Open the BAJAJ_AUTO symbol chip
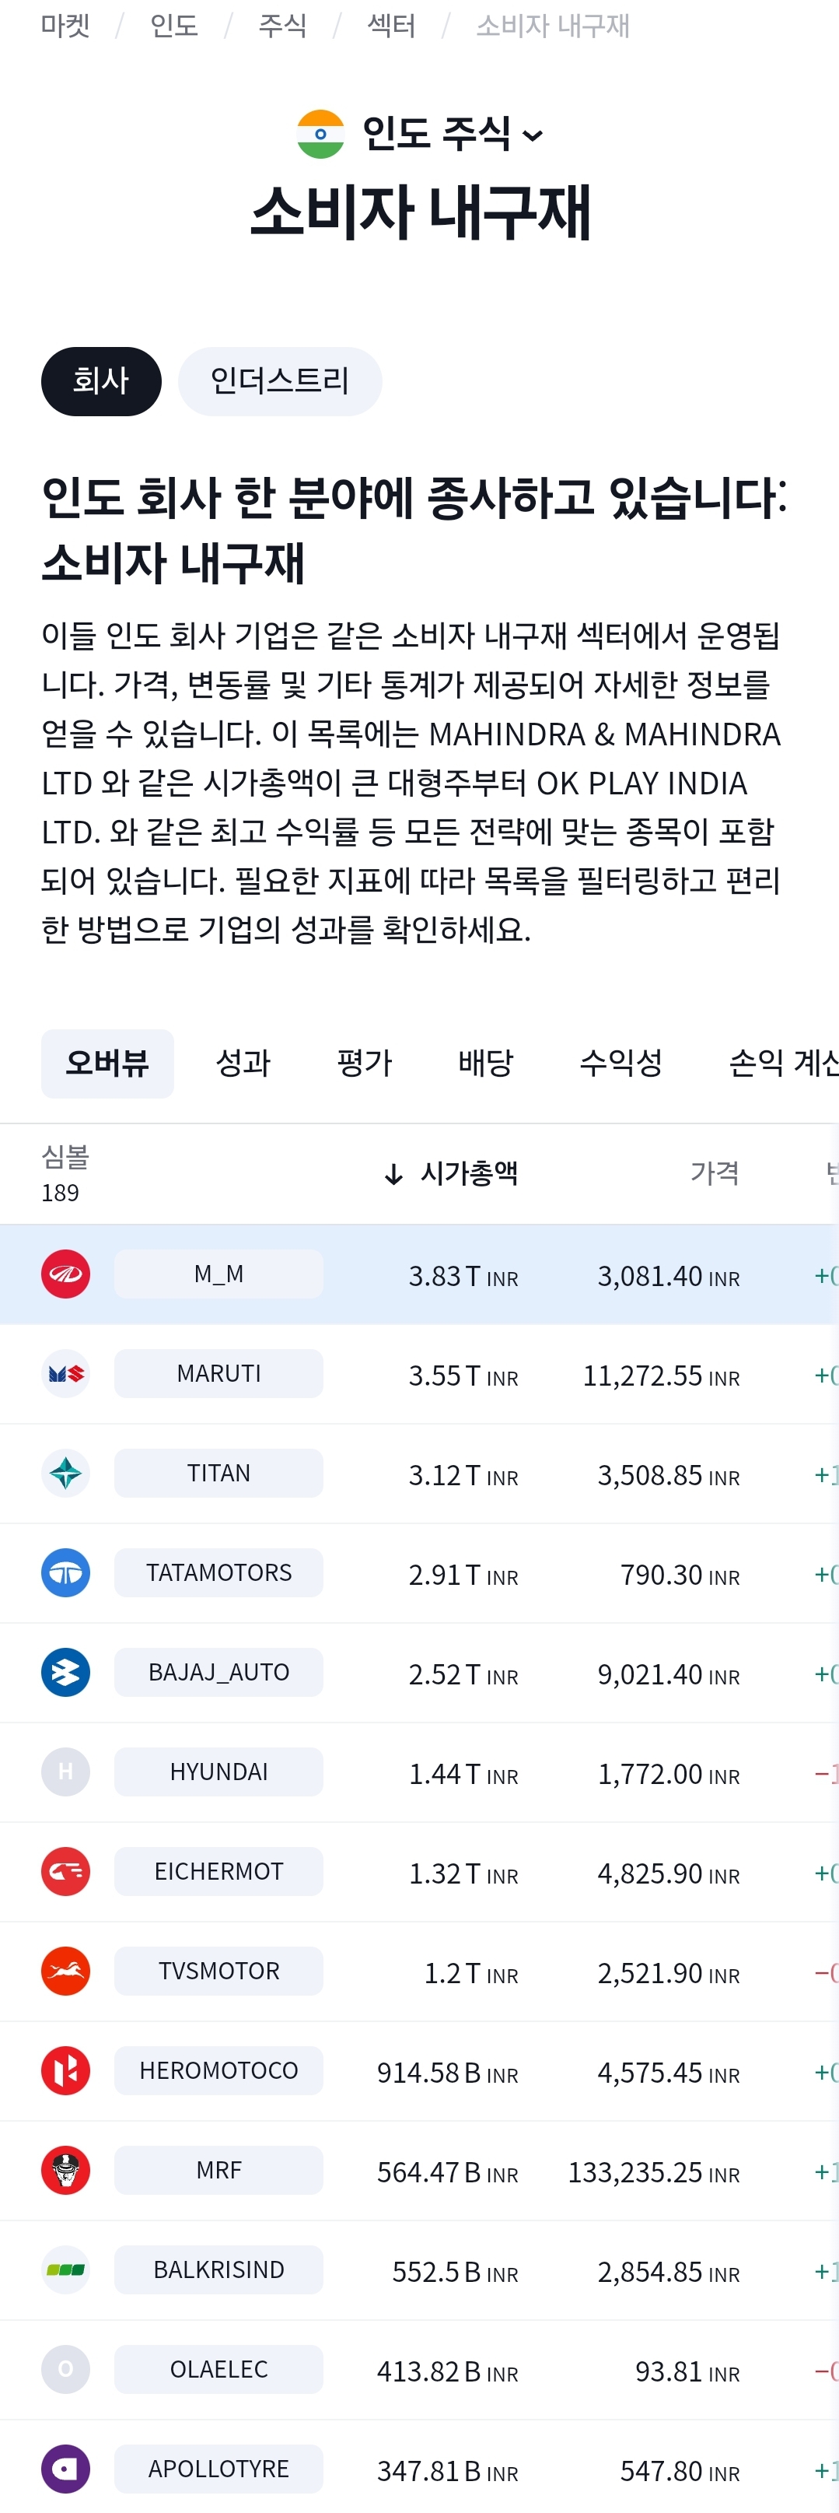This screenshot has height=2513, width=839. click(x=218, y=1672)
